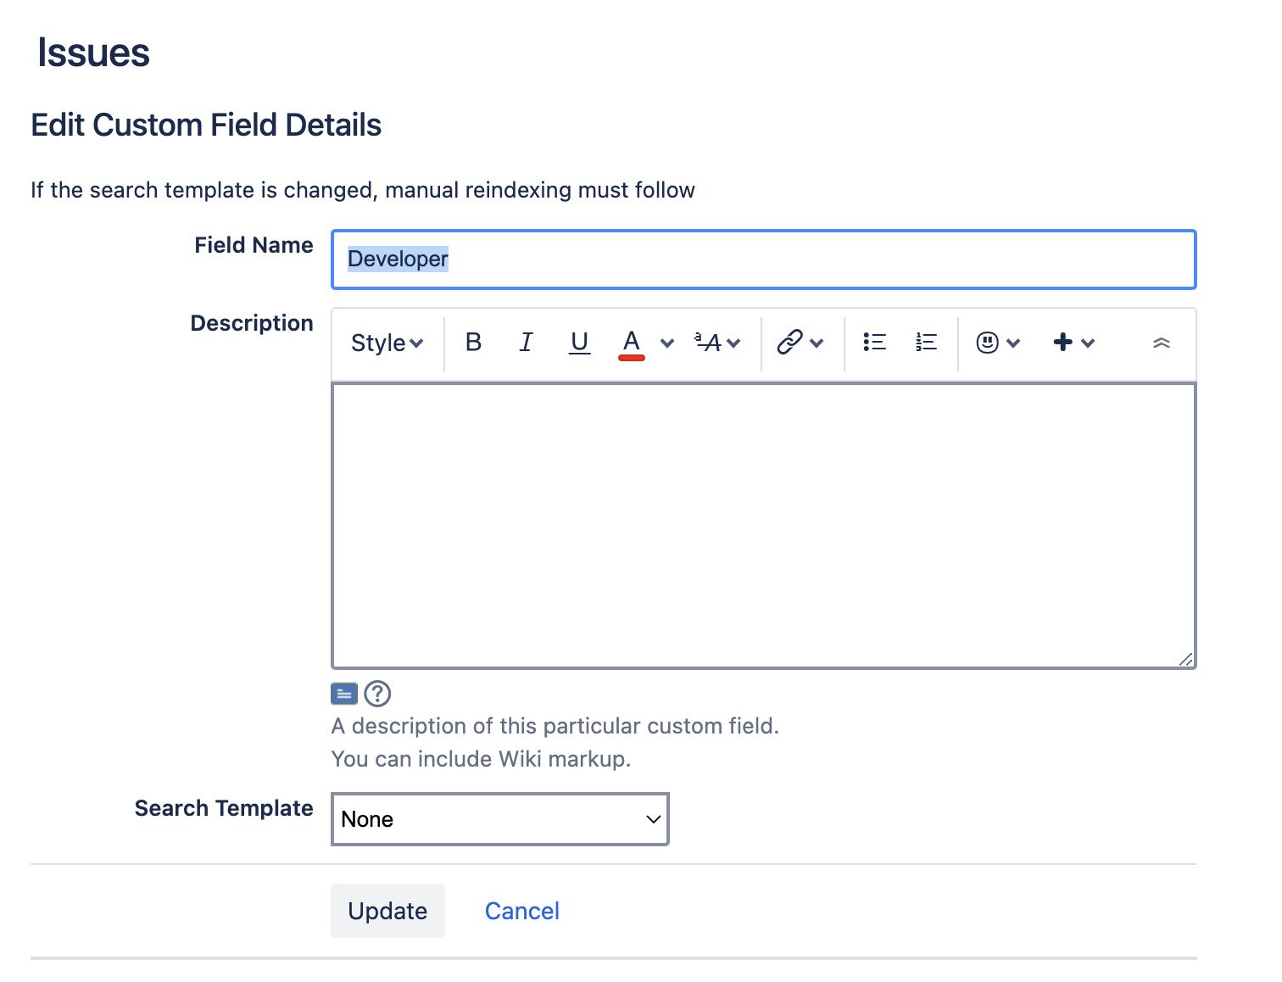1282x982 pixels.
Task: Open wiki markup help question icon
Action: tap(377, 695)
